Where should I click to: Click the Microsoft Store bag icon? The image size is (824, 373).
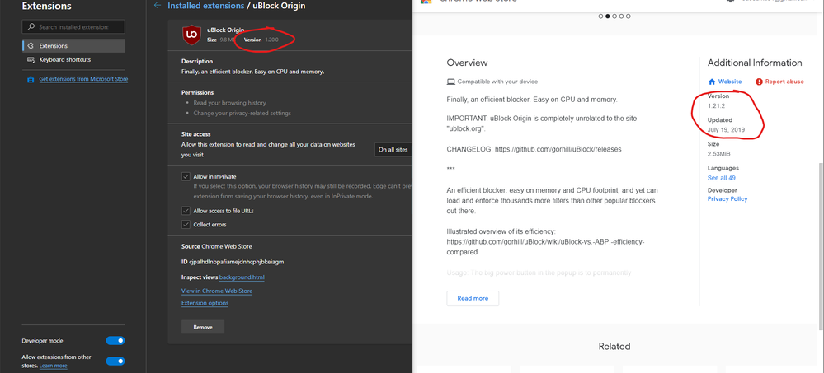30,79
